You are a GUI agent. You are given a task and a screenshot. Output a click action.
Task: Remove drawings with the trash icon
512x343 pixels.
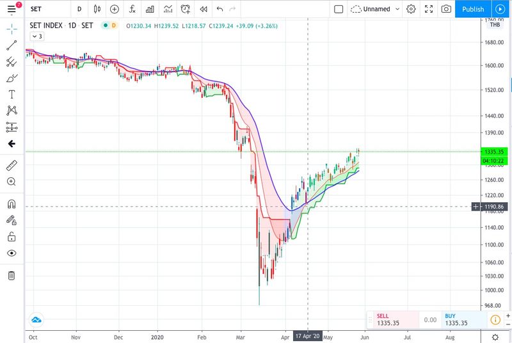click(x=12, y=275)
